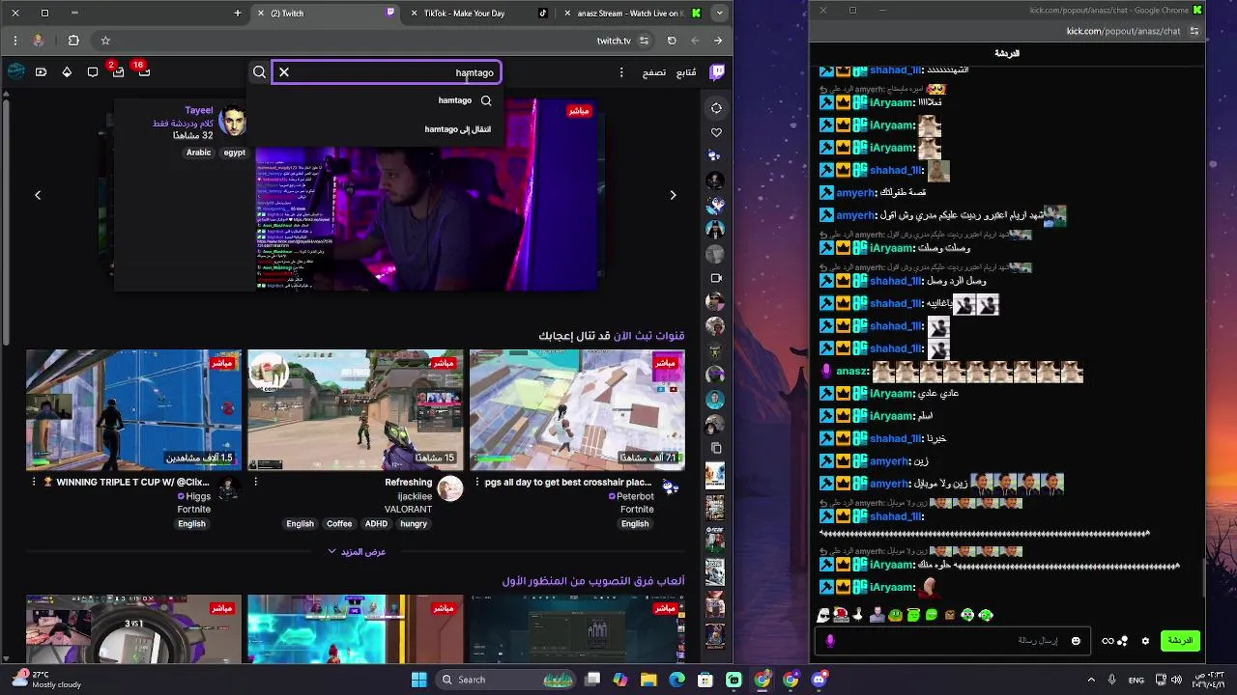Click the hungry tag under Refreshing stream

point(414,524)
